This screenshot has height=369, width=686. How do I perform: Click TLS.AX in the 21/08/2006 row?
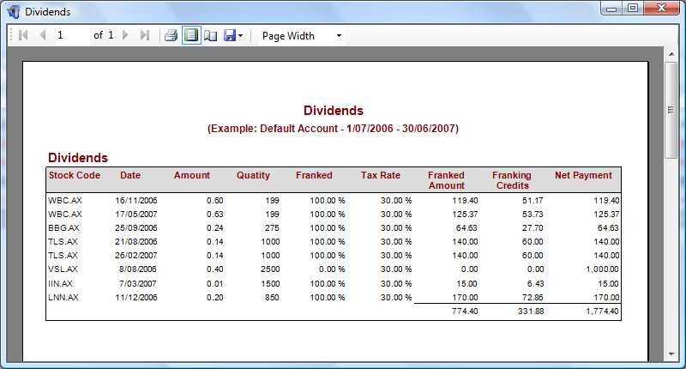(63, 242)
